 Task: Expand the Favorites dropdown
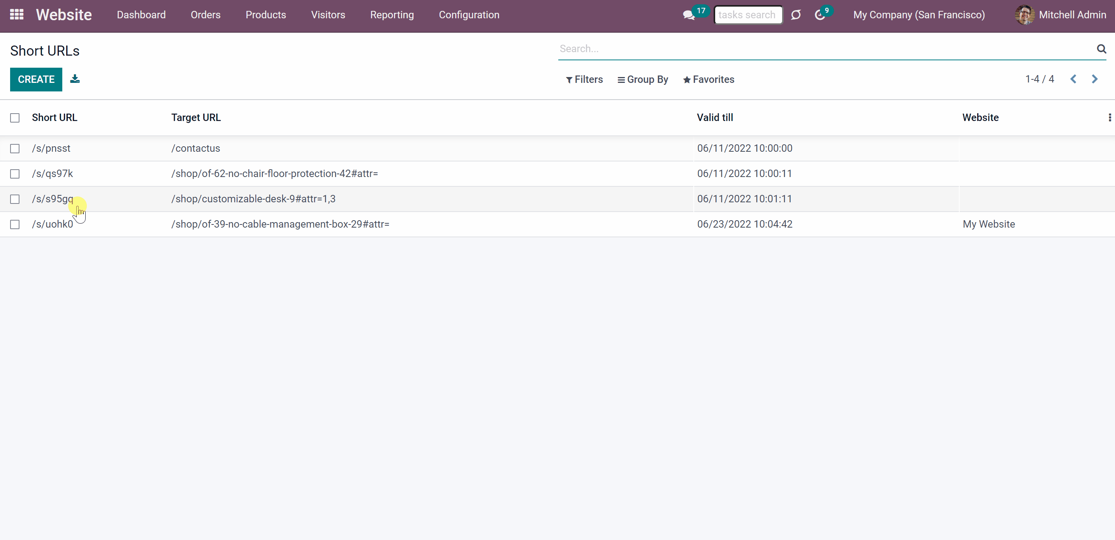click(709, 80)
